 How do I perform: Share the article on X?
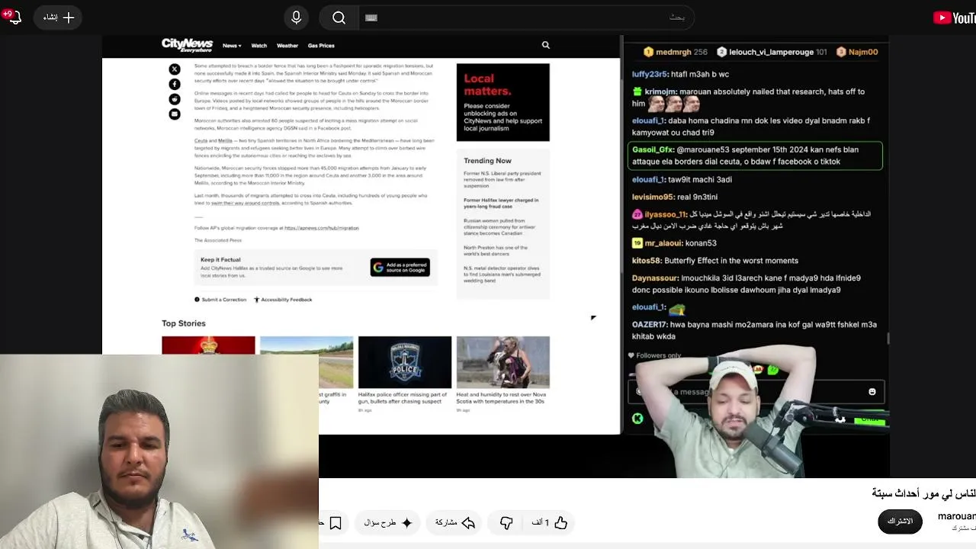(x=175, y=69)
